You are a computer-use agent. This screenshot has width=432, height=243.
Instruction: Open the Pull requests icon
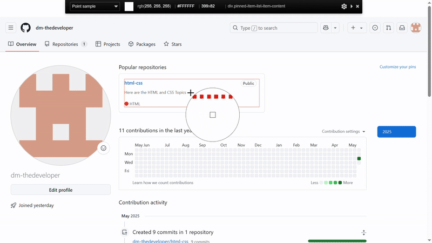388,28
